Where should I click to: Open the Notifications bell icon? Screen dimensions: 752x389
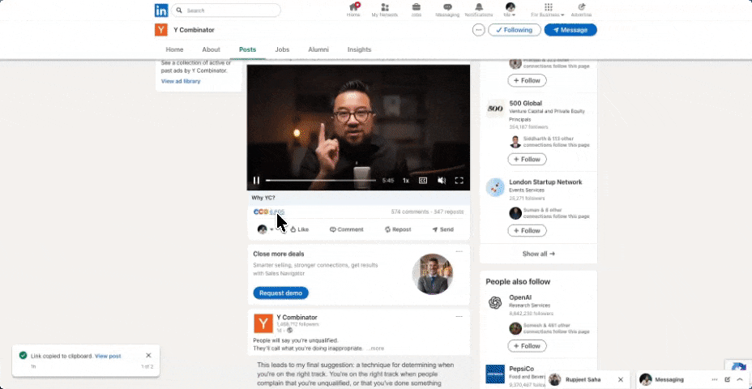coord(478,9)
